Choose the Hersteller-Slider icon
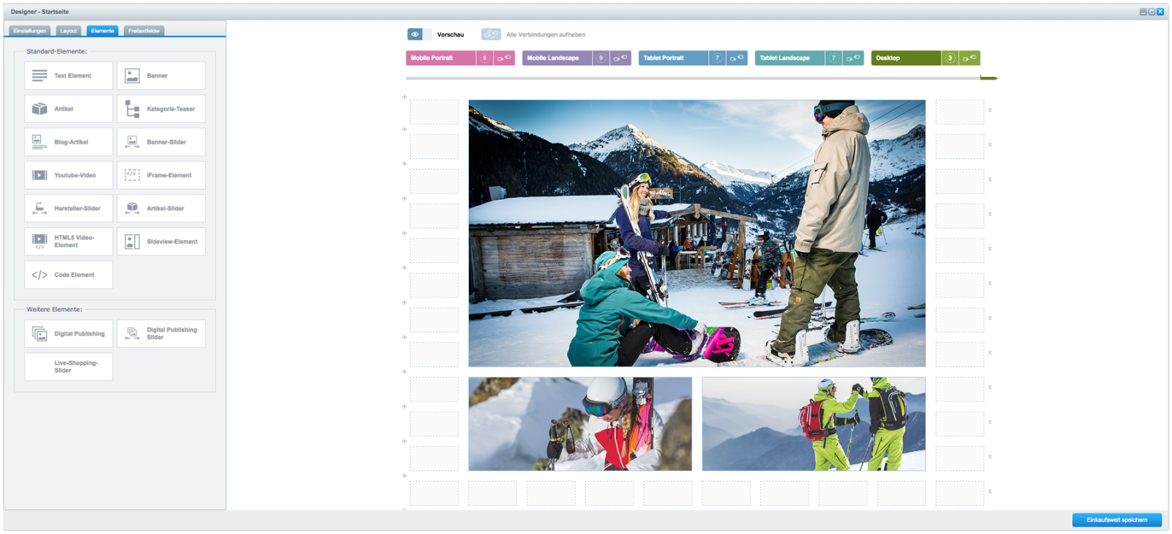The image size is (1172, 534). 40,208
